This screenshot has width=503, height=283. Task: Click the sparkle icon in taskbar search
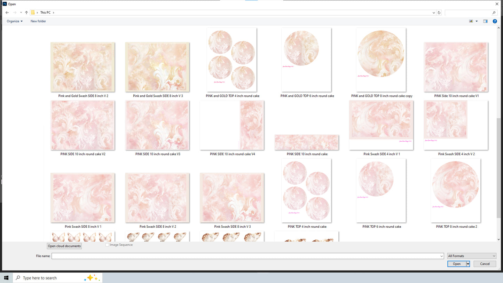tap(92, 278)
